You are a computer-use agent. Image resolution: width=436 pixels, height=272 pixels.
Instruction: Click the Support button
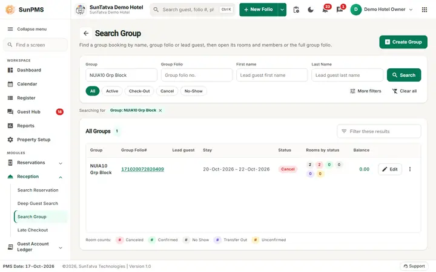tap(414, 266)
